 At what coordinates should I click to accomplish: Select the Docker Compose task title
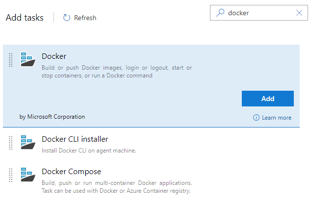coord(71,171)
